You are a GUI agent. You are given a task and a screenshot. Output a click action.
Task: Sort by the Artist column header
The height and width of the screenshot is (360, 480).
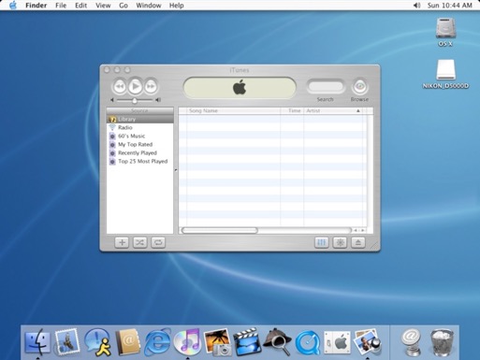click(x=333, y=110)
